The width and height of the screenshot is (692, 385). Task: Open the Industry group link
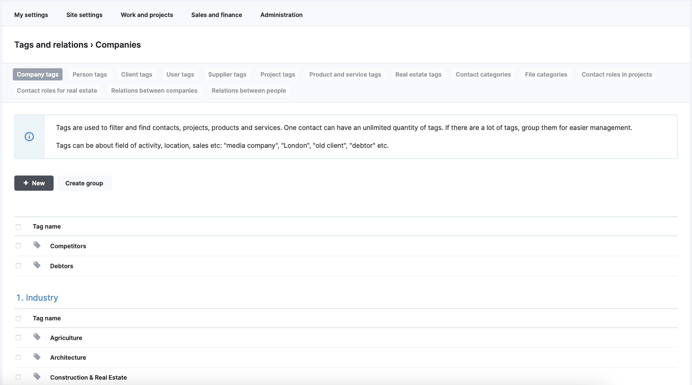[37, 297]
